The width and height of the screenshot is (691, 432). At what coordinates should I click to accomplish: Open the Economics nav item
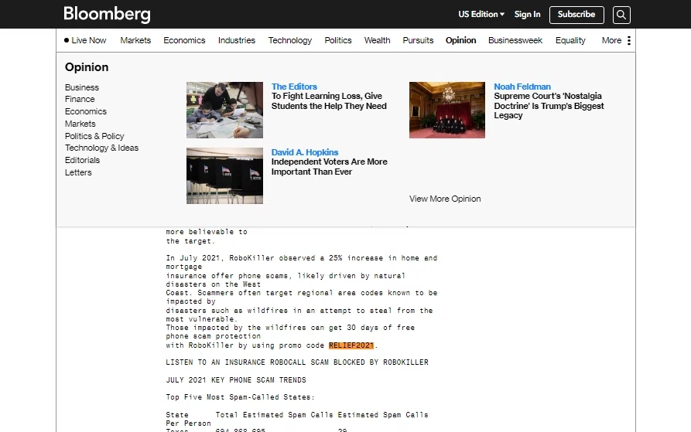(x=184, y=40)
